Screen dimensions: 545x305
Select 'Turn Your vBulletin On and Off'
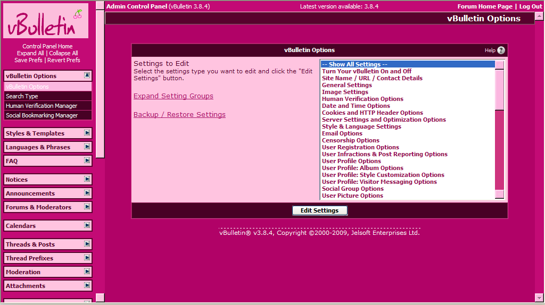408,71
